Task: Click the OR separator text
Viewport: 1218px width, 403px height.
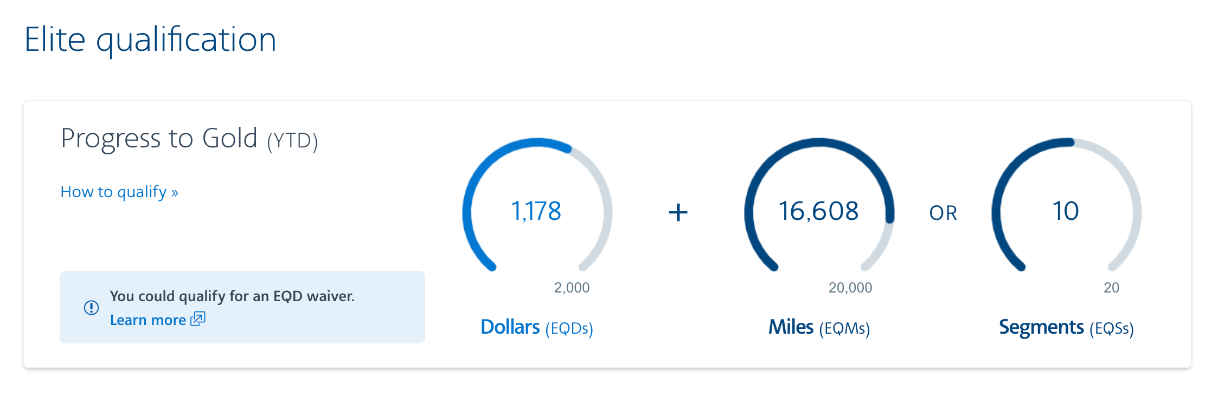Action: (943, 213)
